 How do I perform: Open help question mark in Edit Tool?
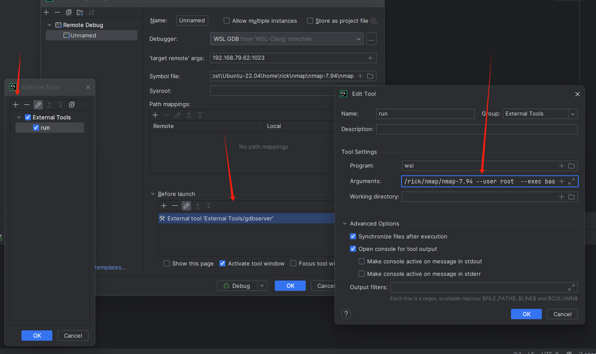click(346, 314)
